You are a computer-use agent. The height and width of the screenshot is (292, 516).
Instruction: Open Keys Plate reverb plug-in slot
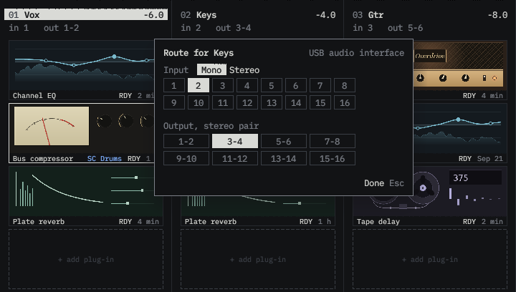click(258, 211)
